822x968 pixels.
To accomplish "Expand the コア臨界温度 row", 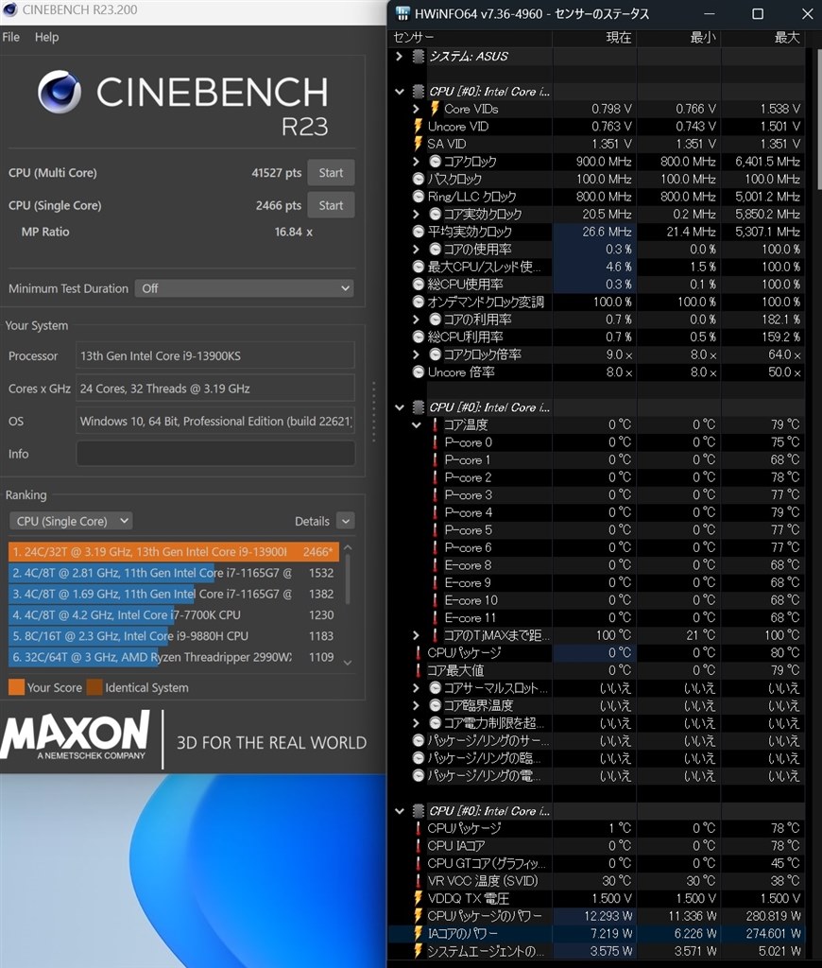I will tap(416, 705).
